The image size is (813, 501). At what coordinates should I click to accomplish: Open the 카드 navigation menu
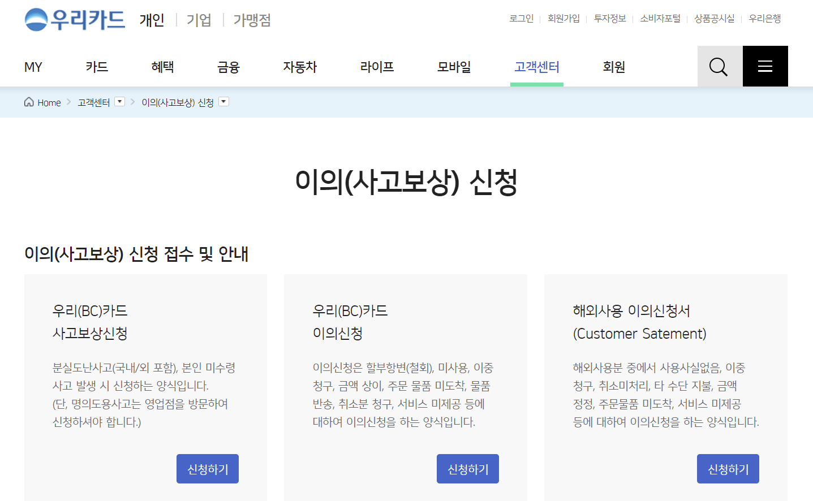pos(97,66)
